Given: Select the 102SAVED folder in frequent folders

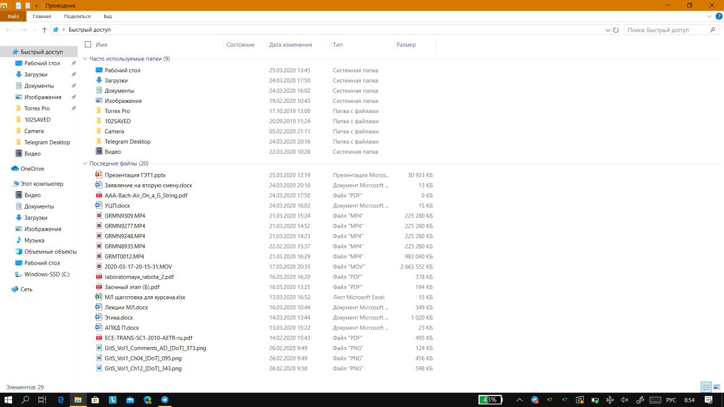Looking at the screenshot, I should click(118, 121).
